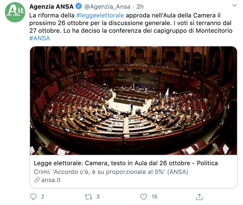The width and height of the screenshot is (243, 205).
Task: Retweet using the retweet arrows icon
Action: (88, 197)
